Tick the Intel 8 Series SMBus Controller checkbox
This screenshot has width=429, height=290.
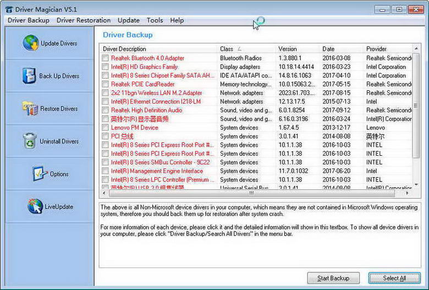(105, 162)
